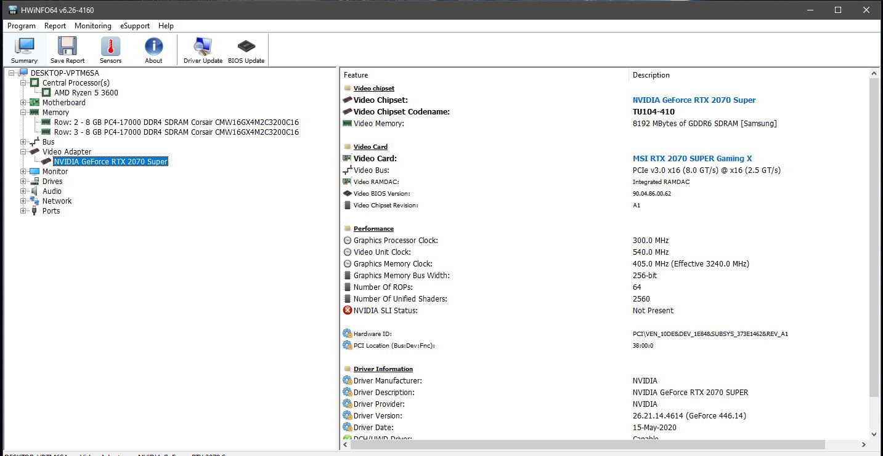Click the vertical scrollbar up arrow
Image resolution: width=883 pixels, height=456 pixels.
pos(874,73)
